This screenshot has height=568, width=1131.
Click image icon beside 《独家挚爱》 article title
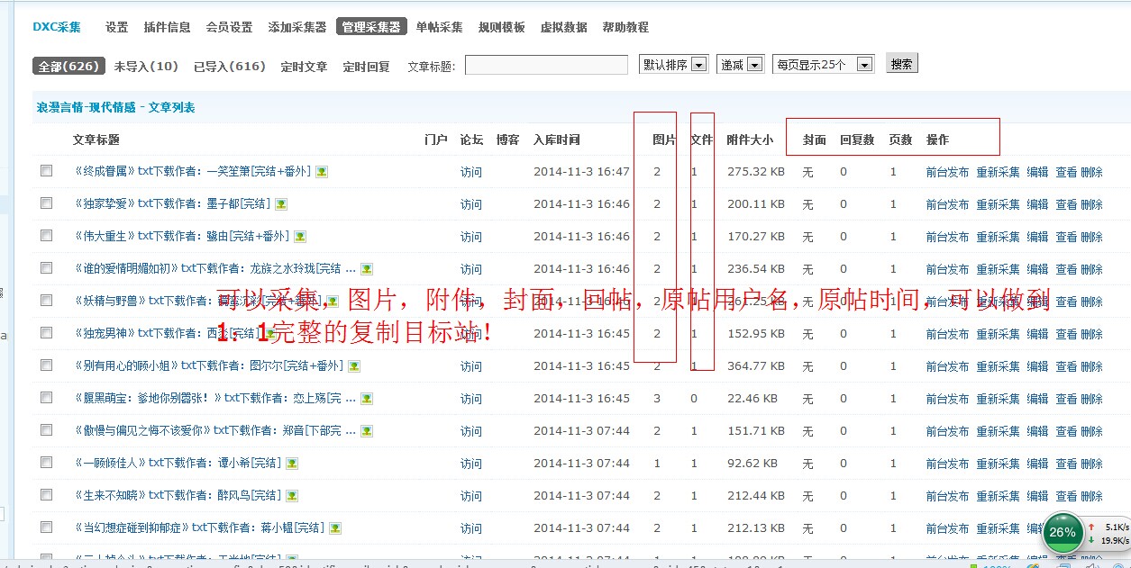281,204
